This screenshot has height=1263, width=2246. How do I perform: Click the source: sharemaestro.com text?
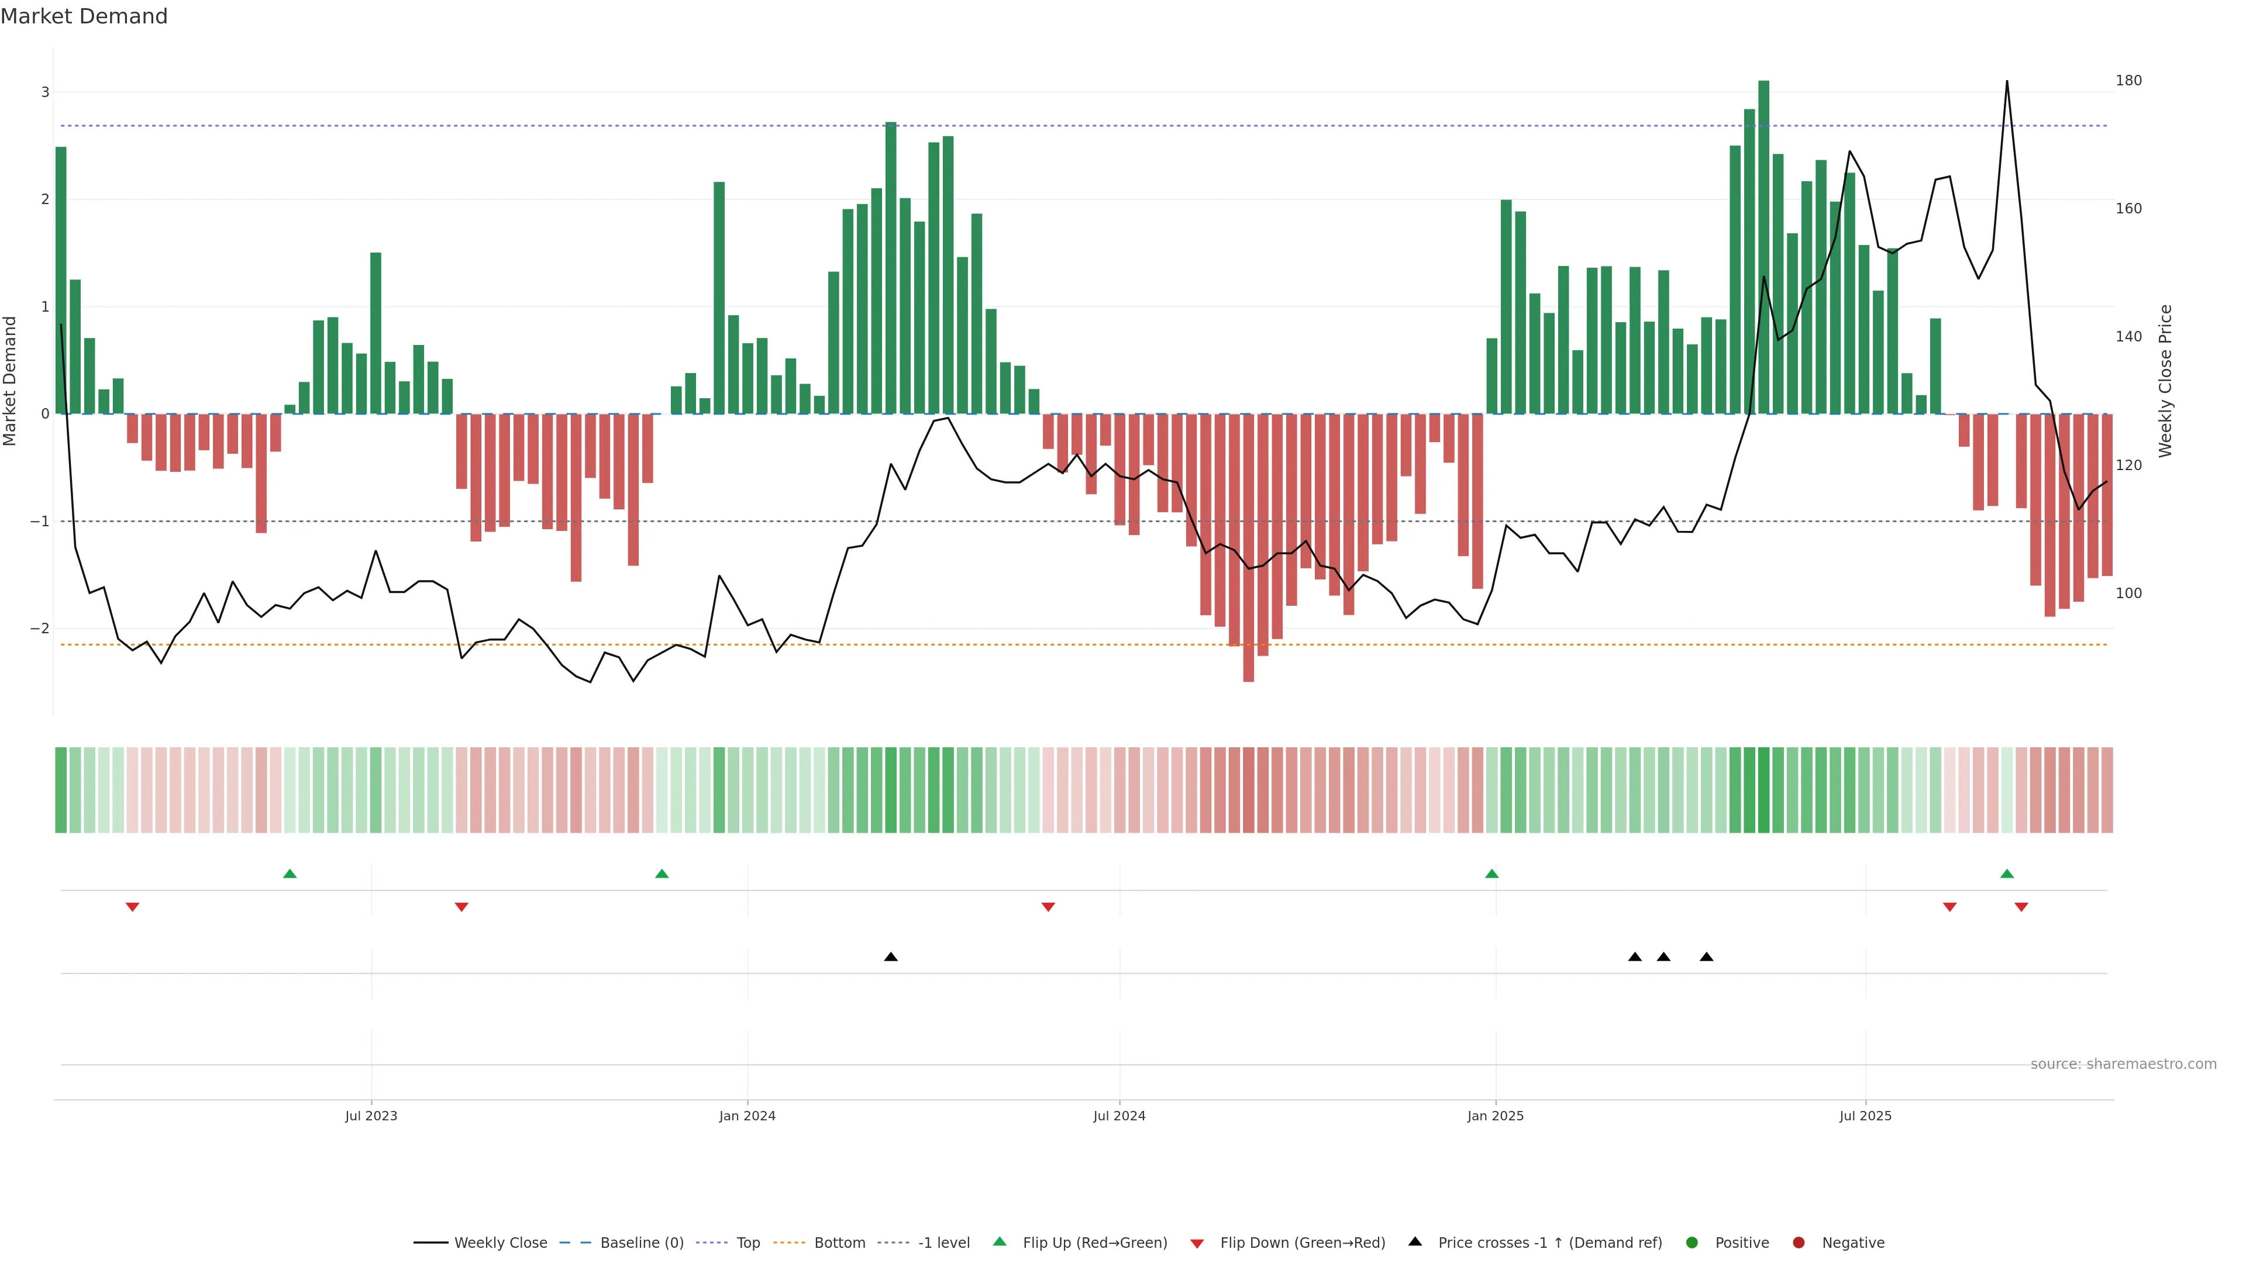coord(2123,1064)
